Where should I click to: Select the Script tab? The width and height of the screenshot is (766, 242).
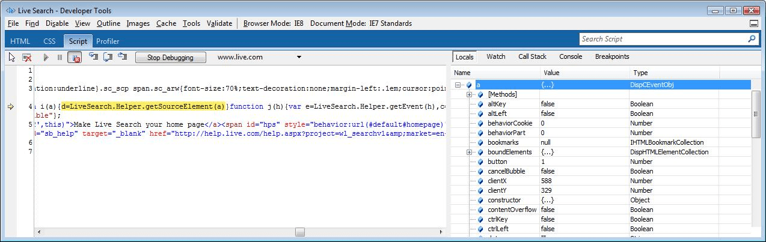pyautogui.click(x=78, y=41)
